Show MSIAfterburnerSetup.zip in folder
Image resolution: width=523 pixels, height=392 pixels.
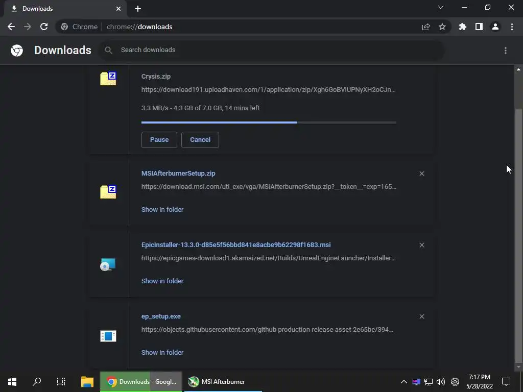tap(162, 210)
